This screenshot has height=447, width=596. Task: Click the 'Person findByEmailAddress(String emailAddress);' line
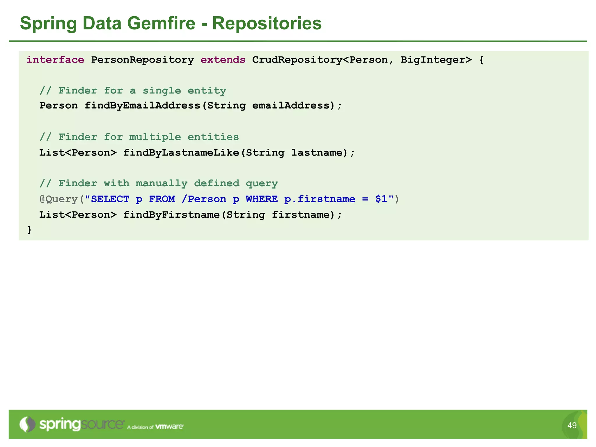191,106
